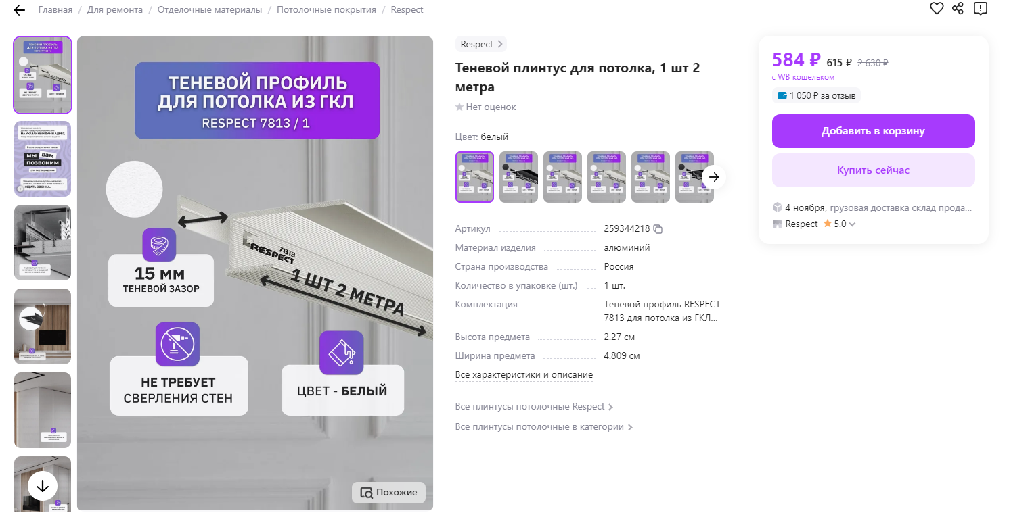Add product to favorites with heart icon
1032x517 pixels.
(936, 9)
